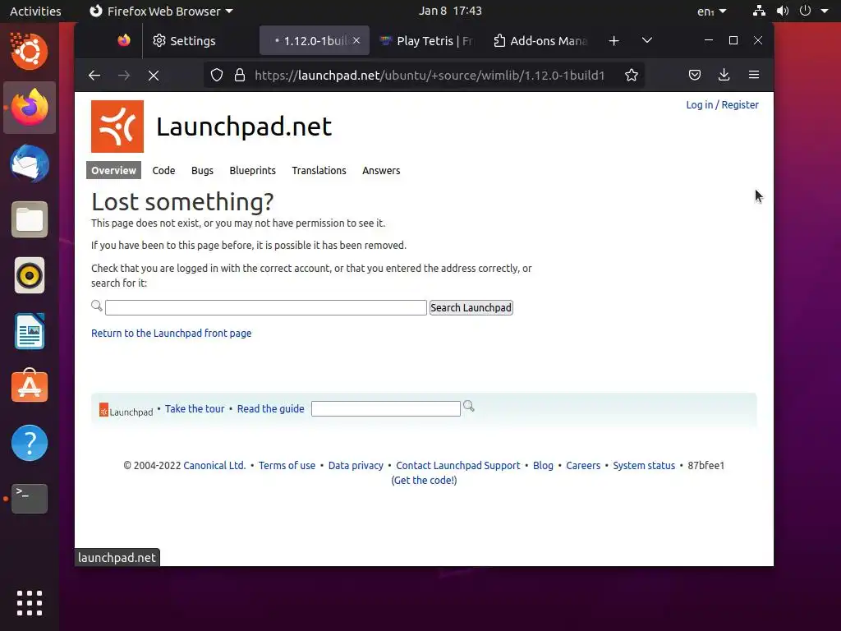Open the volume tray icon

[x=783, y=11]
